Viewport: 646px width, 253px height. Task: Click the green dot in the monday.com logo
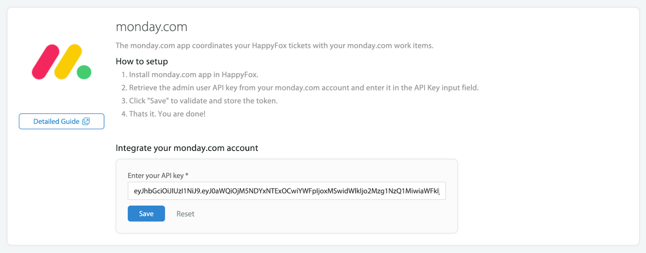coord(84,72)
